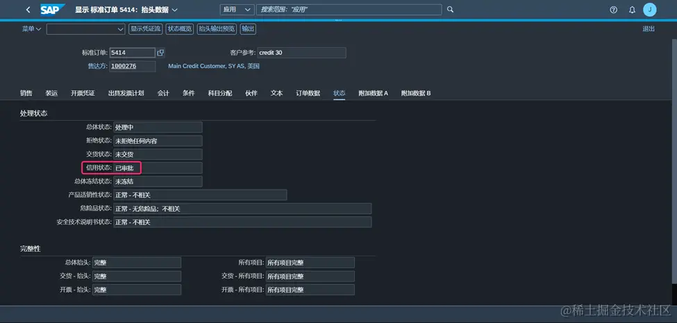
Task: Click the 安全技术说明书状态 field
Action: coord(242,222)
